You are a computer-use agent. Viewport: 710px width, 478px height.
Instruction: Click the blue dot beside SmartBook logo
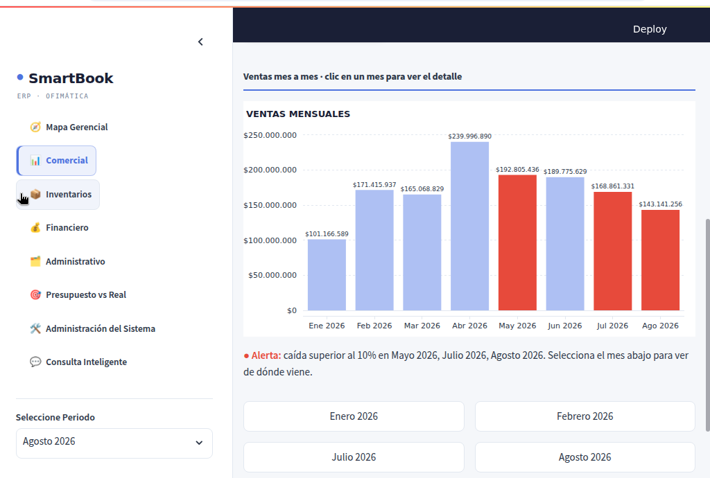[x=20, y=78]
